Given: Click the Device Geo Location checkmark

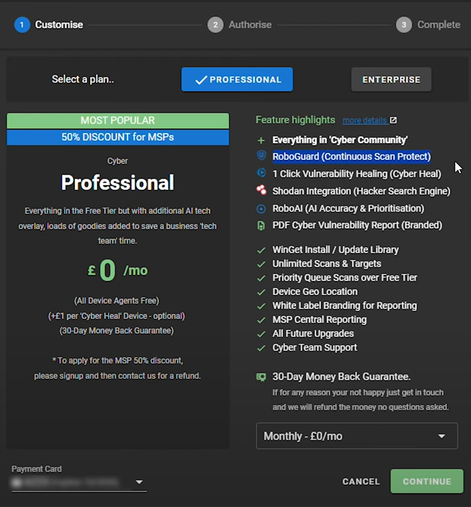Looking at the screenshot, I should click(x=261, y=292).
